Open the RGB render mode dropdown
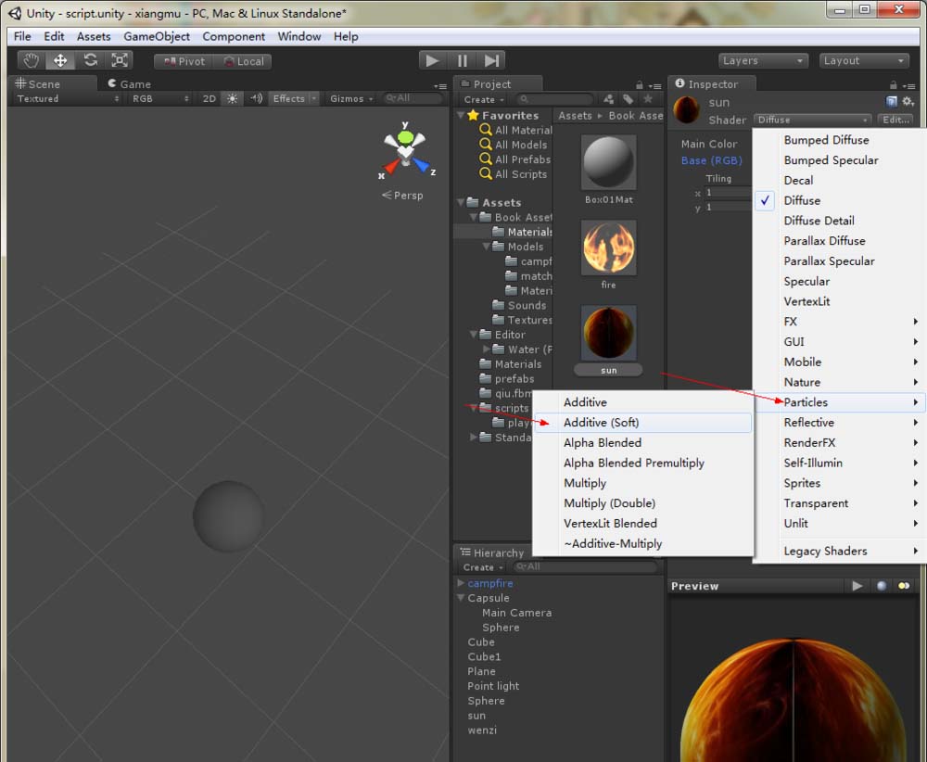927x762 pixels. (x=159, y=98)
